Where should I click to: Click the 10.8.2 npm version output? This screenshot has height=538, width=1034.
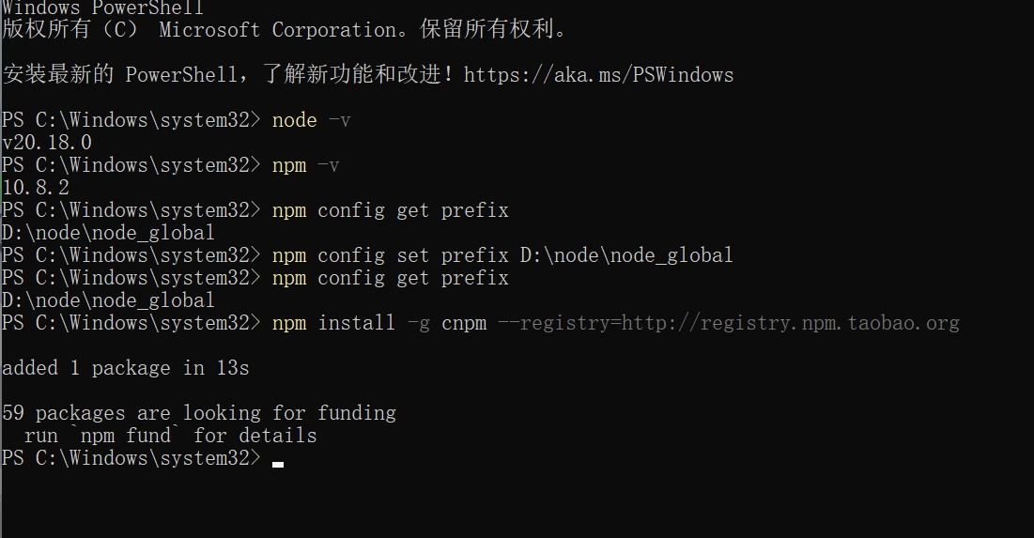coord(36,188)
